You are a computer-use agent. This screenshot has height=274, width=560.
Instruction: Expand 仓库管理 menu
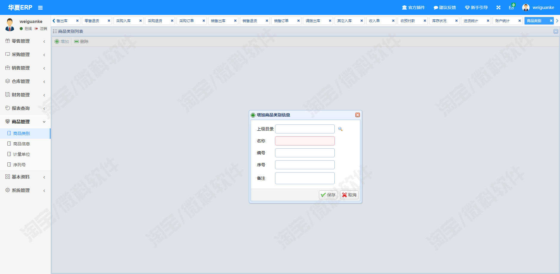(25, 81)
